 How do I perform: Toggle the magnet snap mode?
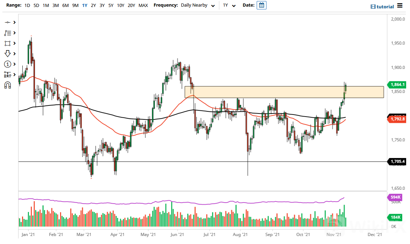coord(7,85)
